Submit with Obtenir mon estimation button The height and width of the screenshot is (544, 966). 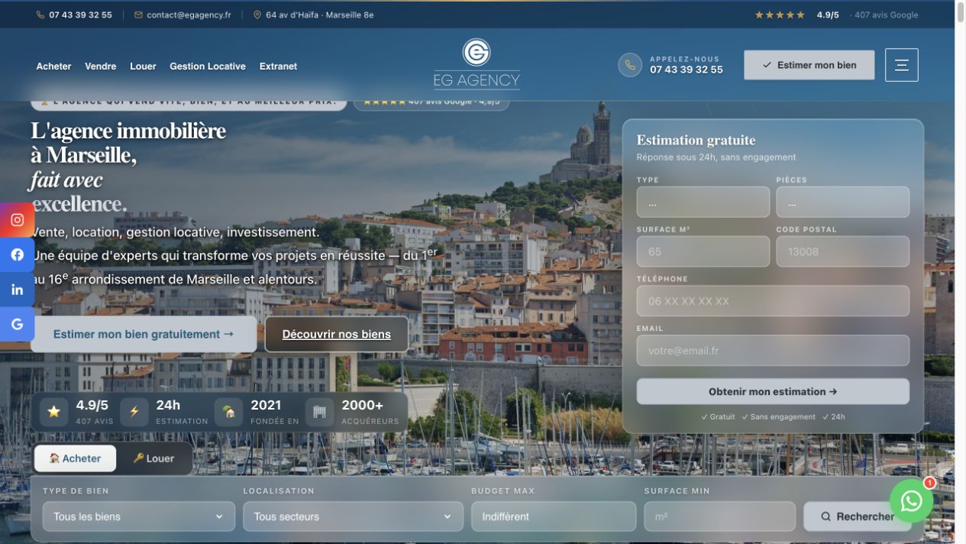773,391
